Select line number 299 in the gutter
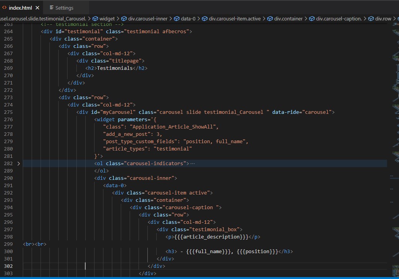Screen dimensions: 399x279 pos(8,244)
